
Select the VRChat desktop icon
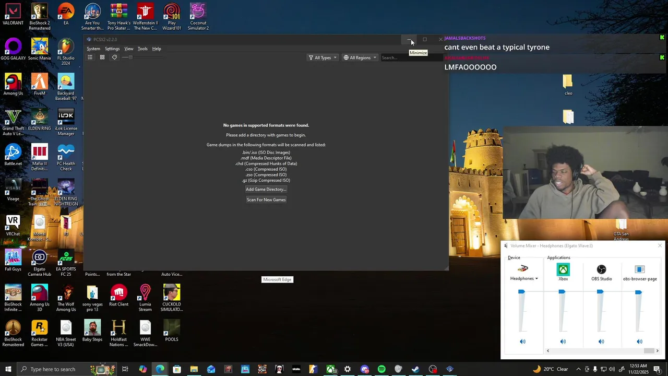tap(13, 226)
